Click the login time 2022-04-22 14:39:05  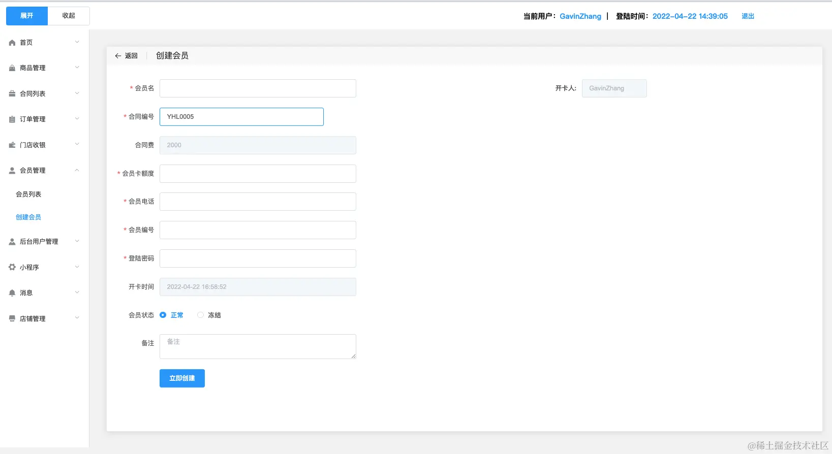[690, 16]
